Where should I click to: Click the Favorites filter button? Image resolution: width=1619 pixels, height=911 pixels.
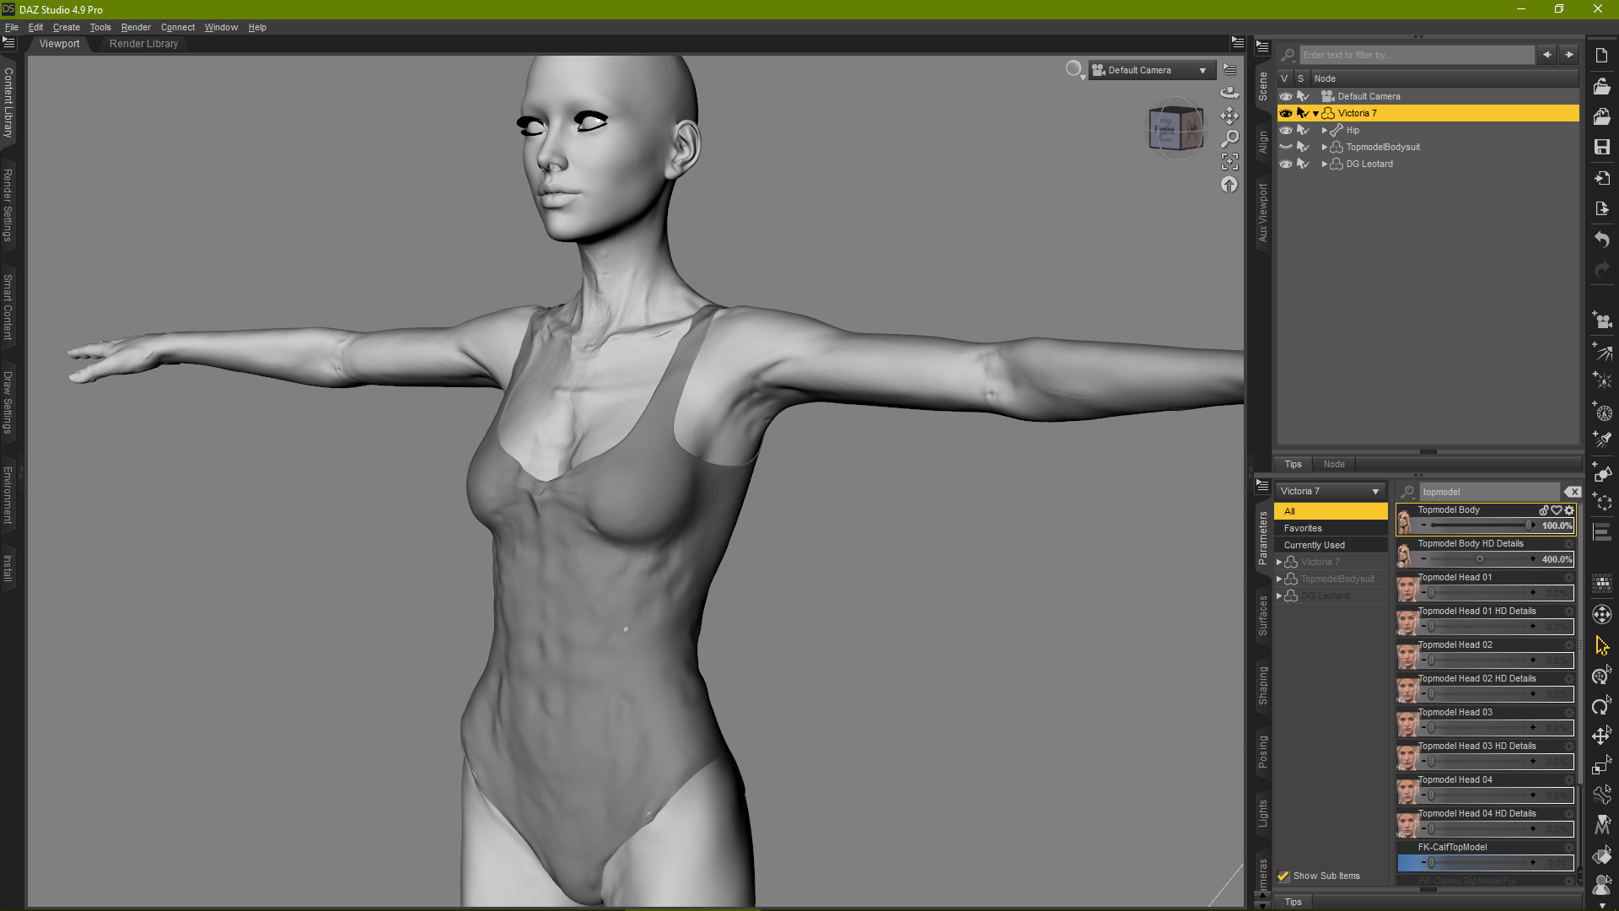(x=1303, y=527)
